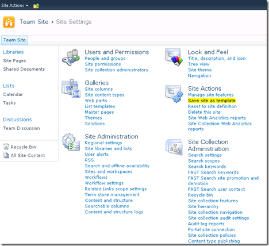Open Audit log reports

206,224
